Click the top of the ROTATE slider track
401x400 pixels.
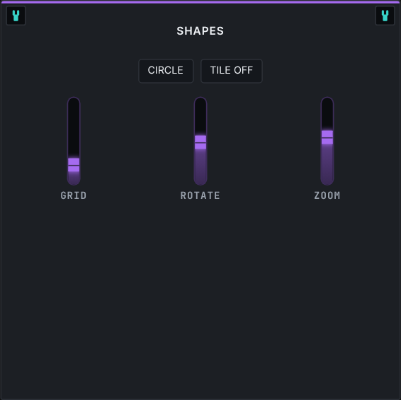200,101
